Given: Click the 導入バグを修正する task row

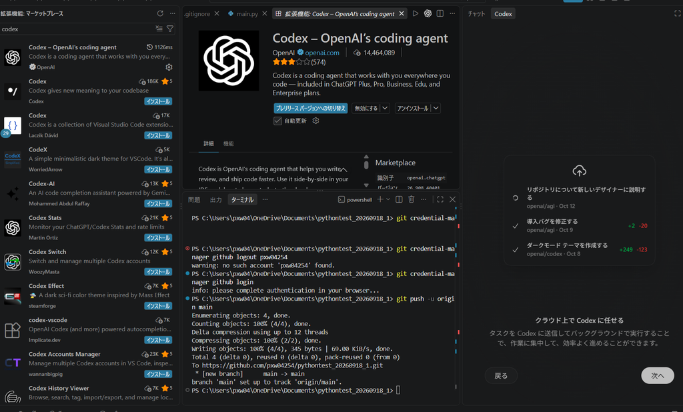Looking at the screenshot, I should [x=580, y=225].
